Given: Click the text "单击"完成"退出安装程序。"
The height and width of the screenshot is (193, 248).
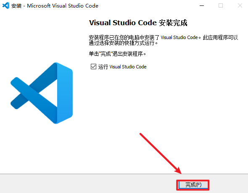Looking at the screenshot, I should (117, 54).
